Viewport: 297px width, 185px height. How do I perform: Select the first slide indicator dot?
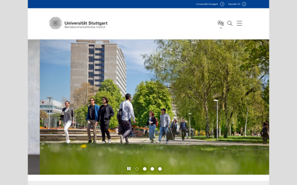[x=137, y=169]
